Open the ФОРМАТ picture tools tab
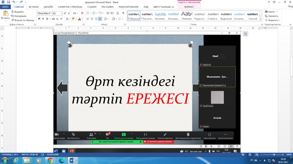 coord(189,7)
